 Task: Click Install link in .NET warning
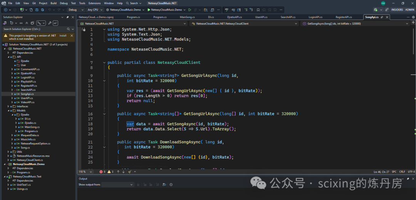click(63, 35)
